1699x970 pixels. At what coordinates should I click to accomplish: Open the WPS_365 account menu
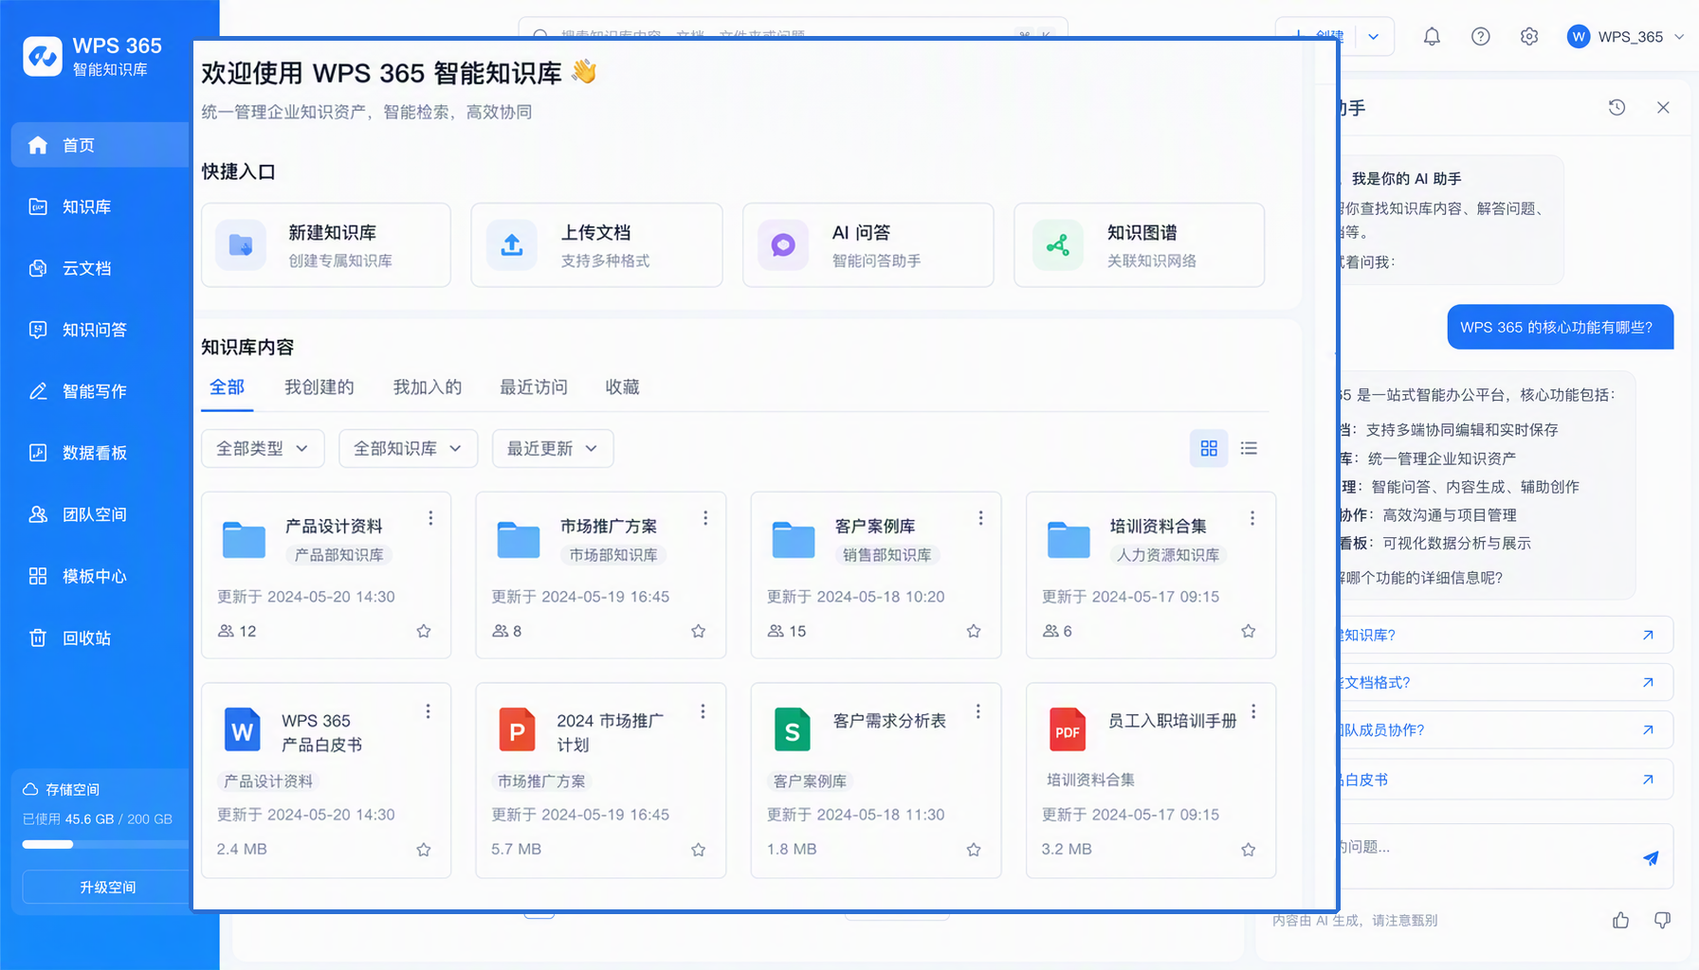click(1625, 37)
